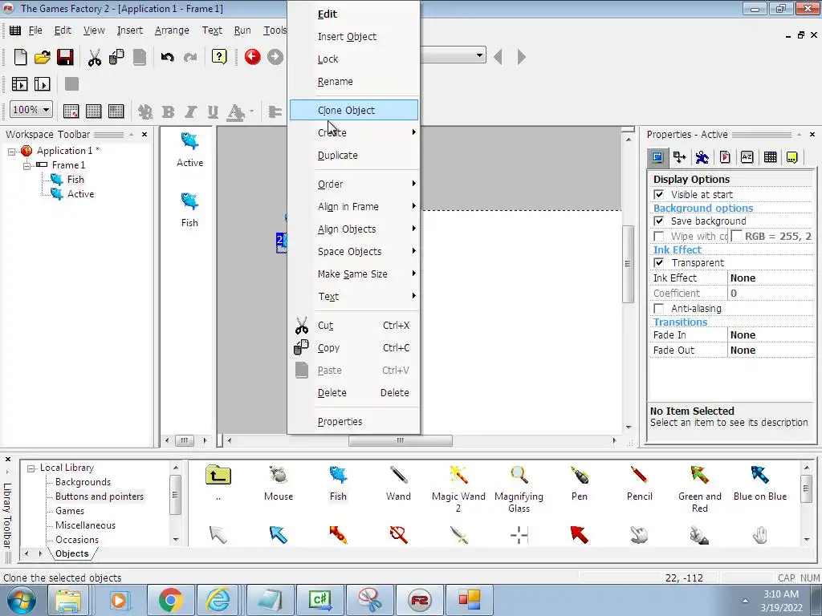822x616 pixels.
Task: Open the Display Options properties tab icon
Action: pos(657,157)
